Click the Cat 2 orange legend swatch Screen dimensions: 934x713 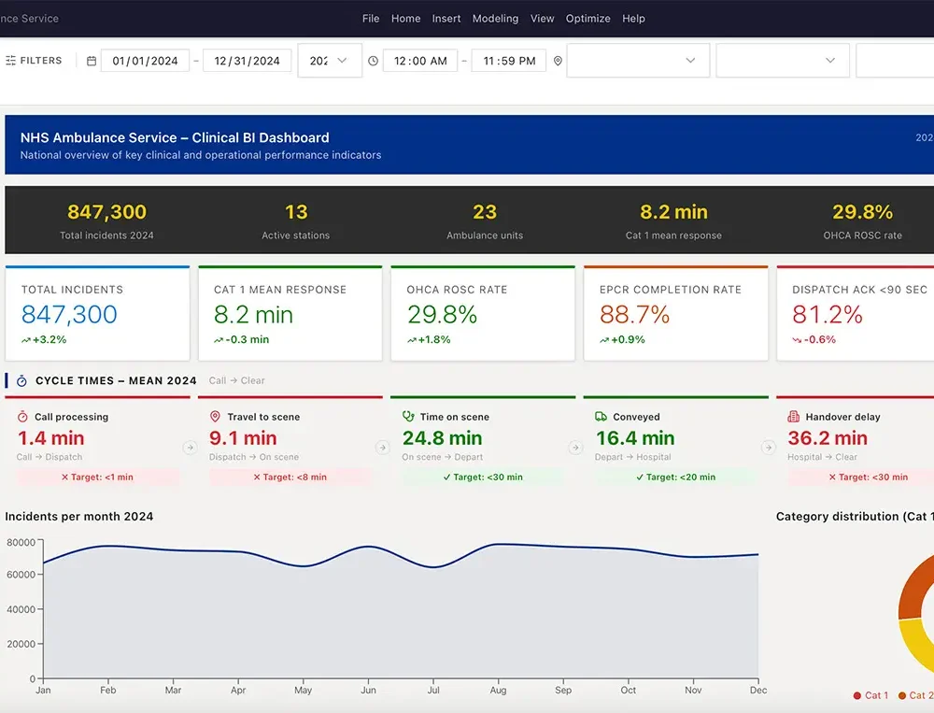(902, 695)
